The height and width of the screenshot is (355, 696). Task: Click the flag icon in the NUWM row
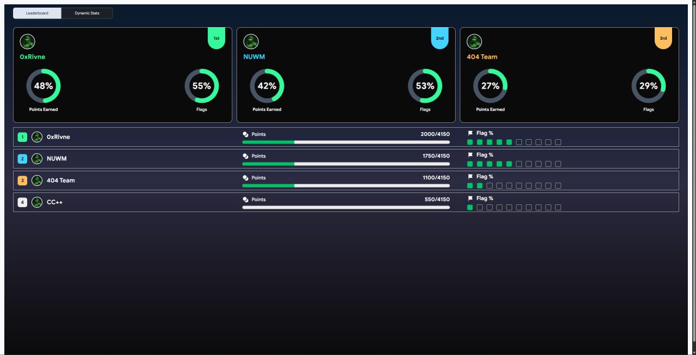click(x=470, y=155)
